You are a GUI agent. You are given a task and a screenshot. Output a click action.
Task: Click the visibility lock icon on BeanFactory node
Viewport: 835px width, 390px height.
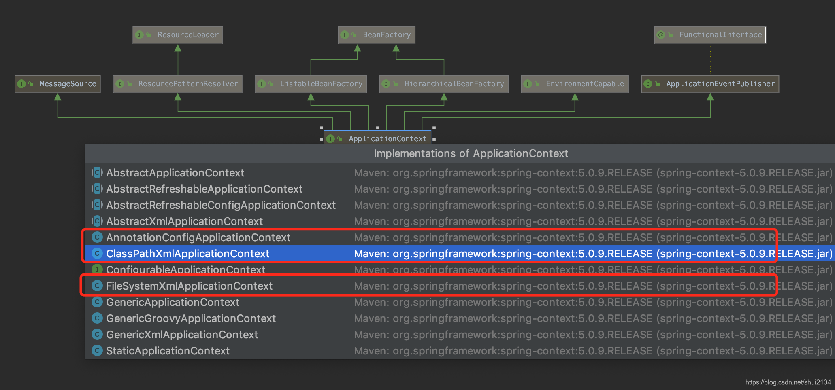[x=354, y=35]
